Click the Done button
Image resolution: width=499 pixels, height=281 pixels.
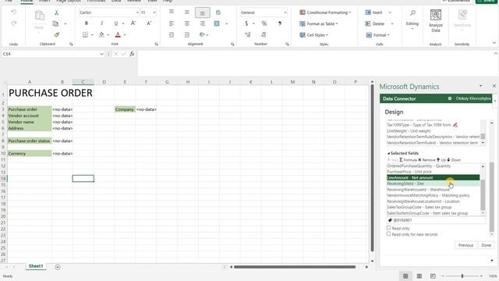[x=486, y=245]
